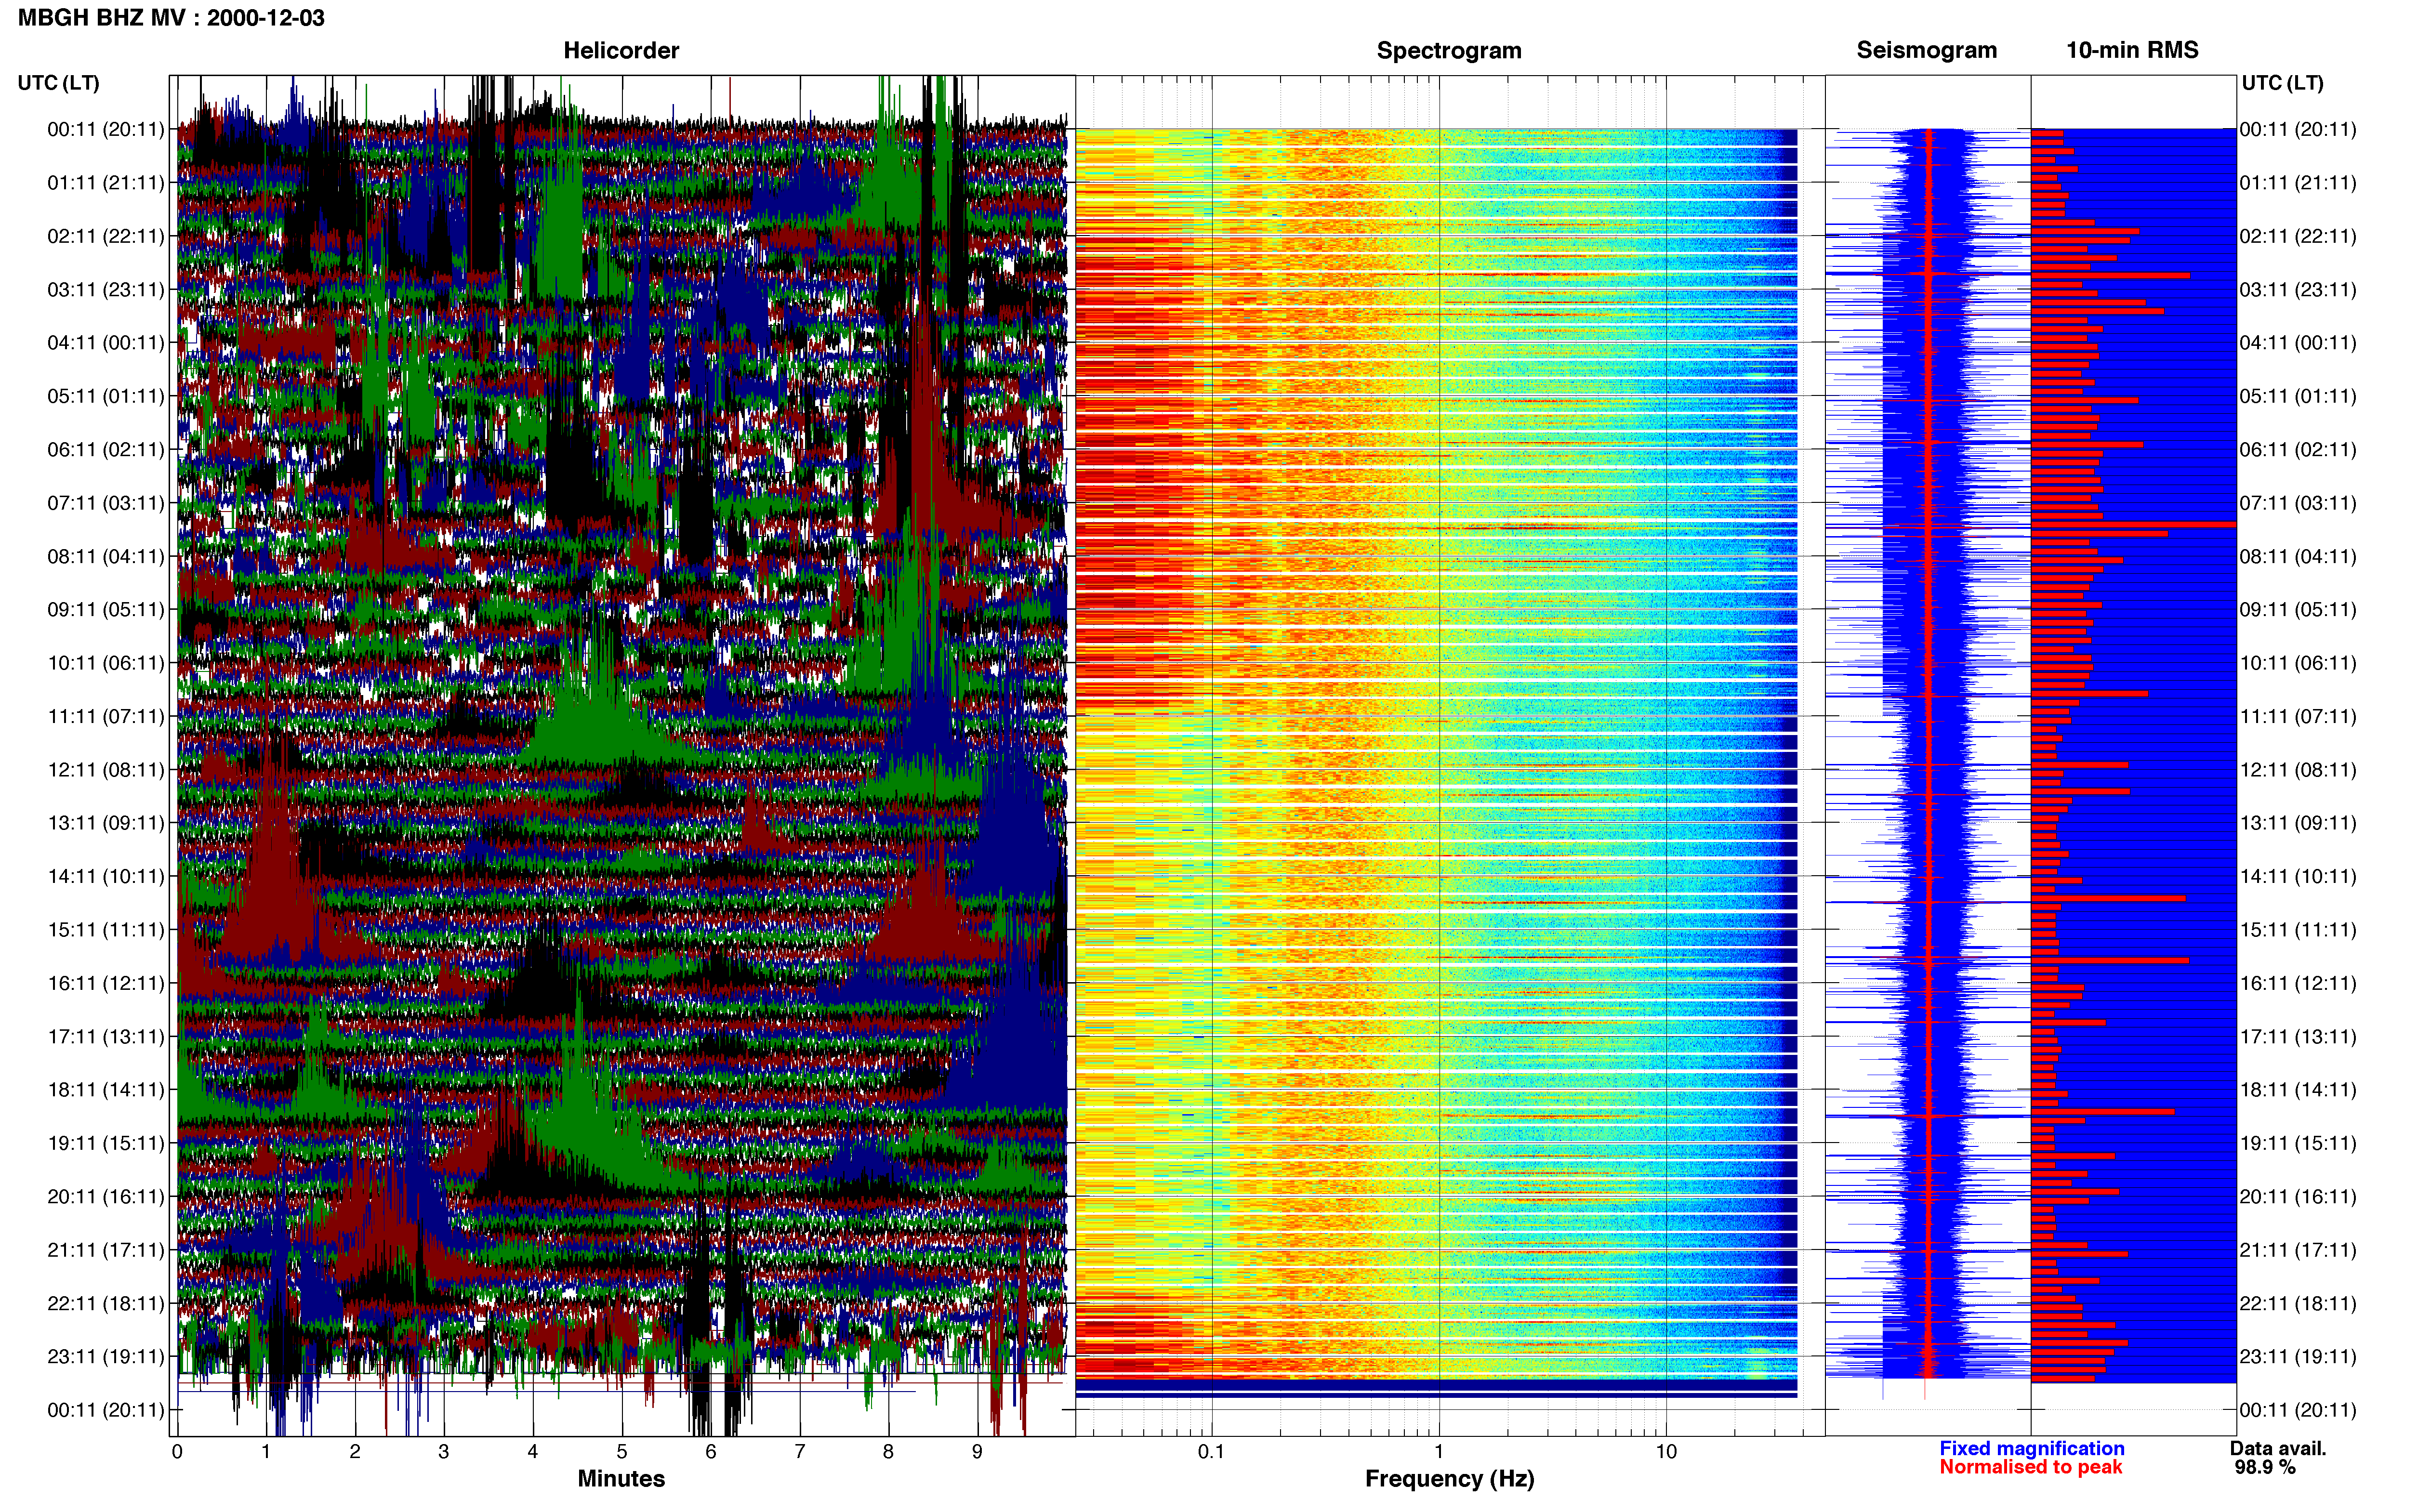Click RMS-side time label 05:11 (01:11)
This screenshot has height=1512, width=2418.
click(x=2298, y=396)
